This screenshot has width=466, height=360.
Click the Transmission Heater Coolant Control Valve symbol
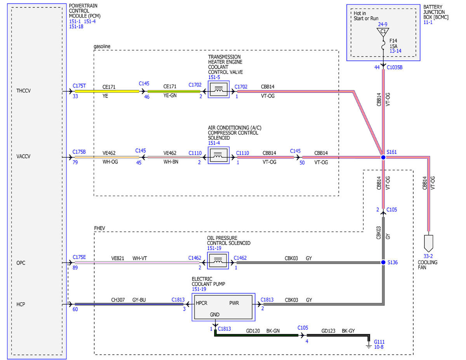coord(219,89)
